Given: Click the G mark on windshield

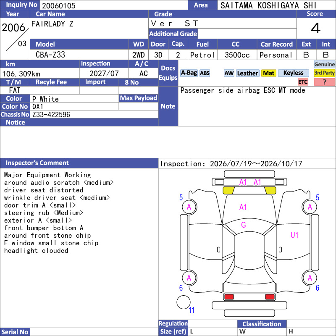Looking at the screenshot, I should point(243,225).
